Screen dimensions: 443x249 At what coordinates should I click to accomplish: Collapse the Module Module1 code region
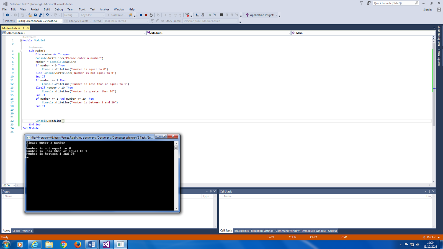(21, 40)
